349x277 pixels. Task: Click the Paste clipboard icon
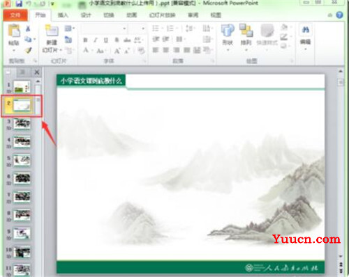[14, 31]
